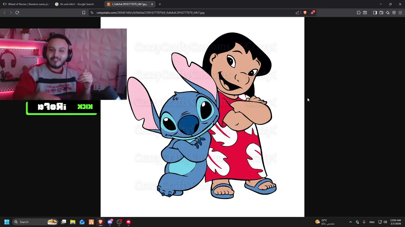Open File Explorer from the taskbar

pos(73,222)
